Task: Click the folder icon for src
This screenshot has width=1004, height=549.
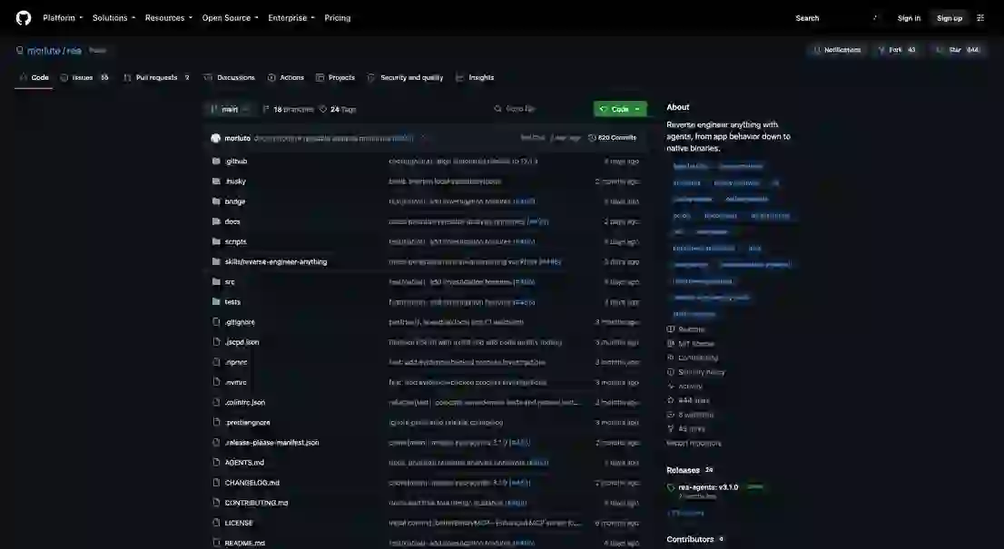Action: pos(216,281)
